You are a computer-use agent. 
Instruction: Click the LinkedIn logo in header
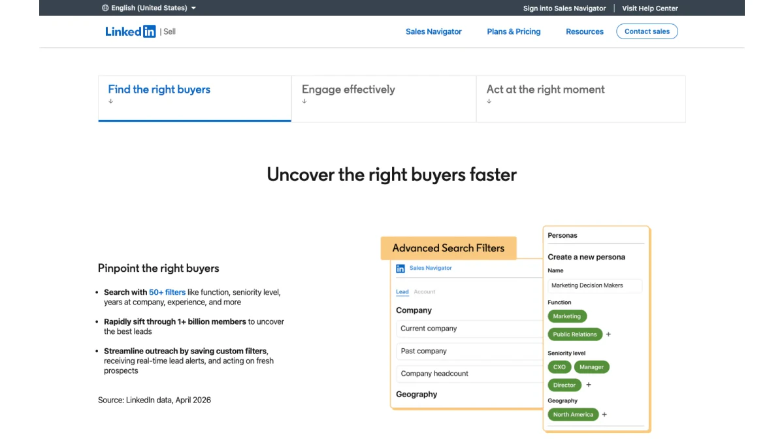coord(131,31)
